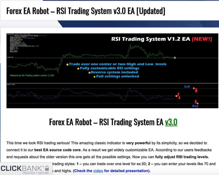Click 'Fully customizable RSI settings' bullet
The height and width of the screenshot is (175, 219).
pyautogui.click(x=109, y=68)
